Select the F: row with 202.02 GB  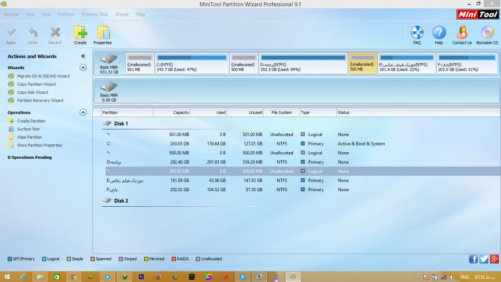point(303,189)
